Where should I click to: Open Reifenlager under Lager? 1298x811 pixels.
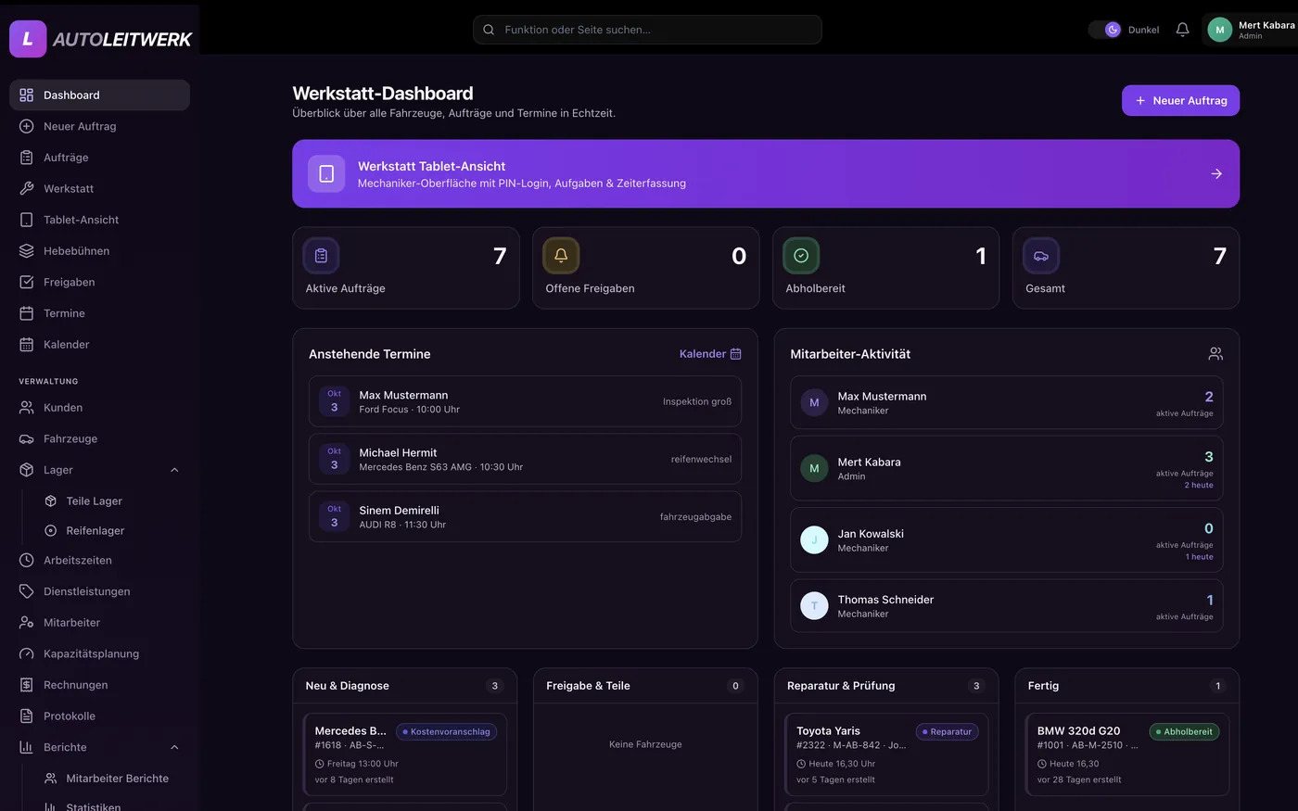click(111, 530)
